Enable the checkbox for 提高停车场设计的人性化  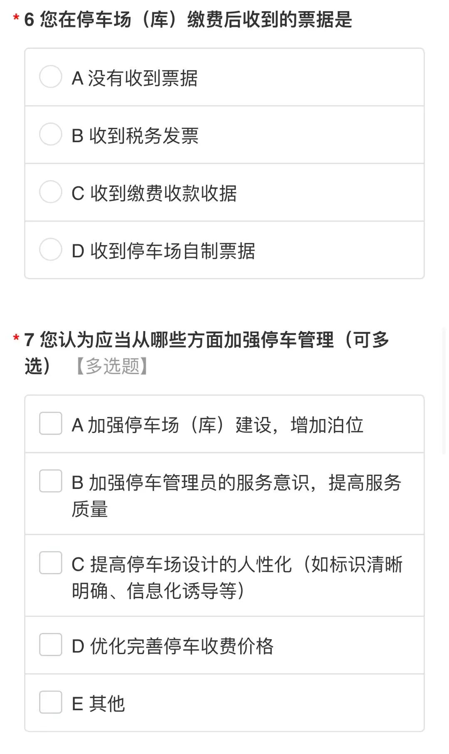(51, 563)
